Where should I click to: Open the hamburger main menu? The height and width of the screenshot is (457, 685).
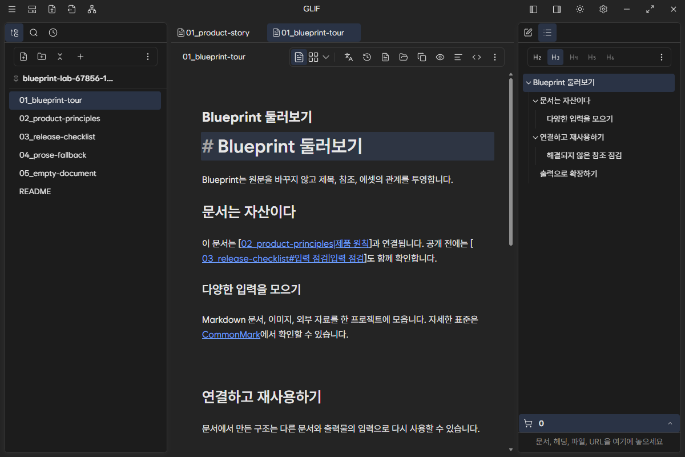(12, 9)
